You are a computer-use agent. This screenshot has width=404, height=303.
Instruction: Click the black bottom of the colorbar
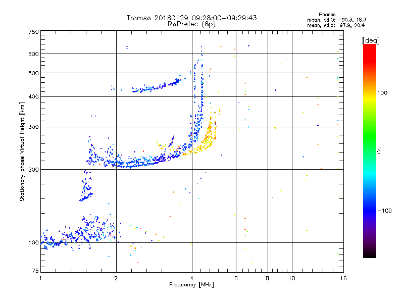coord(370,254)
